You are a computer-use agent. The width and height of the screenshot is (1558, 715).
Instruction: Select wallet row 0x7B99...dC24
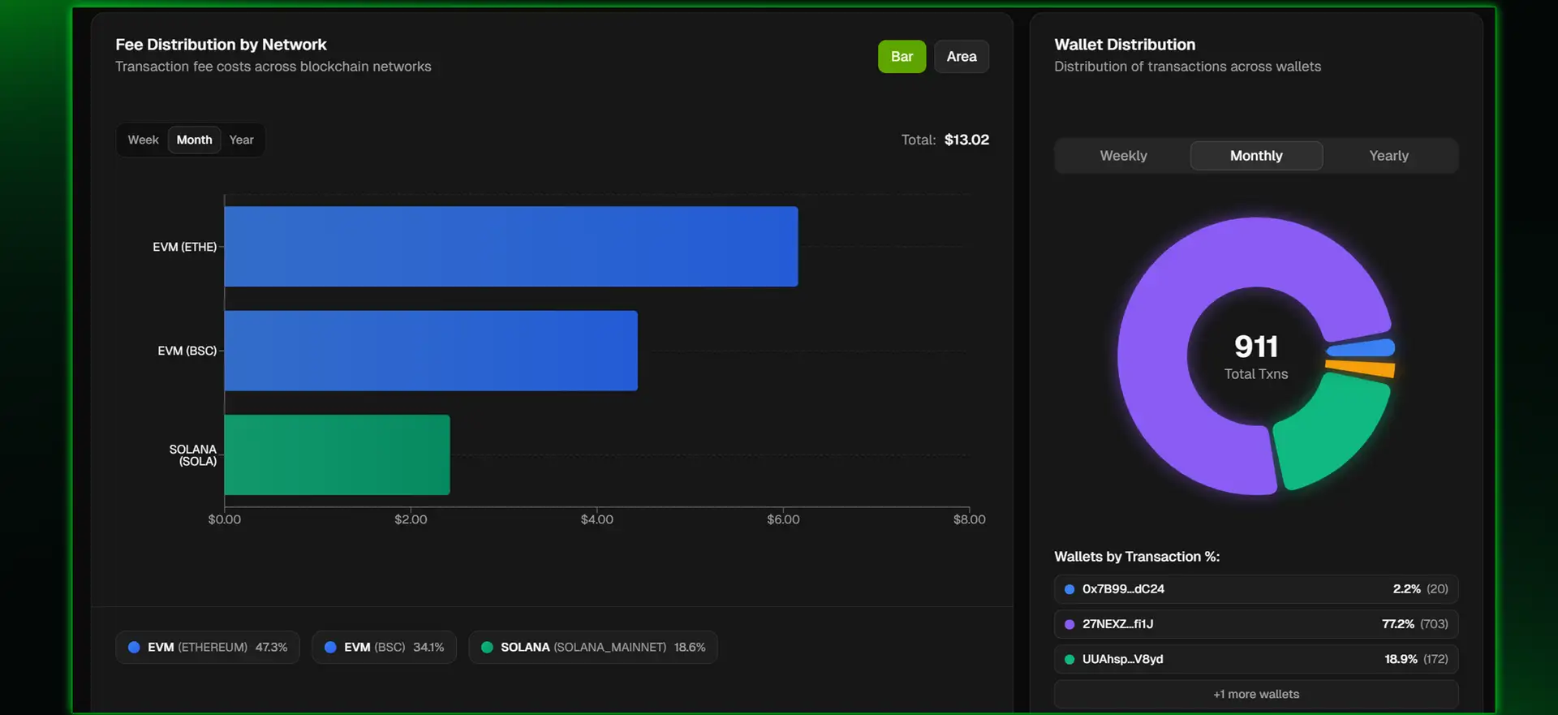point(1255,589)
